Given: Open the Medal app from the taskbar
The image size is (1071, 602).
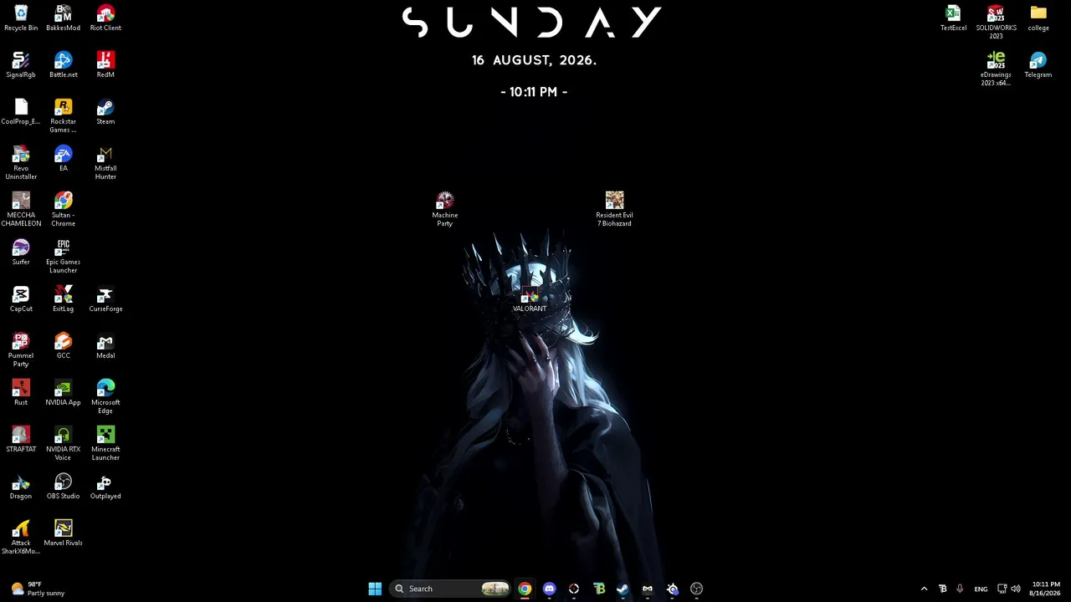Looking at the screenshot, I should (x=648, y=589).
